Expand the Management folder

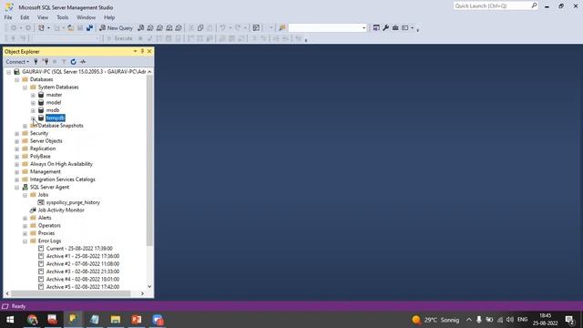[x=16, y=172]
